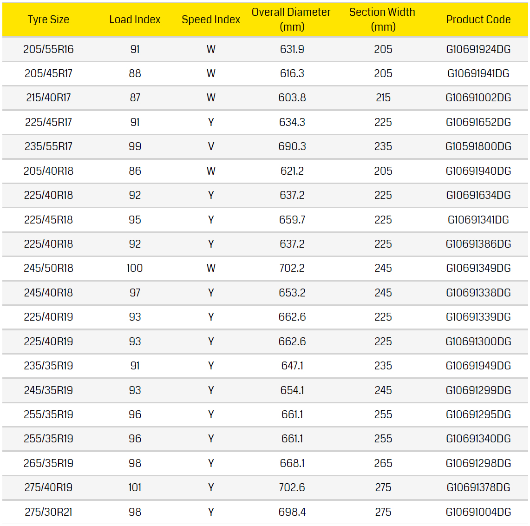Click the Tyre Size column header
The height and width of the screenshot is (526, 530).
(48, 20)
